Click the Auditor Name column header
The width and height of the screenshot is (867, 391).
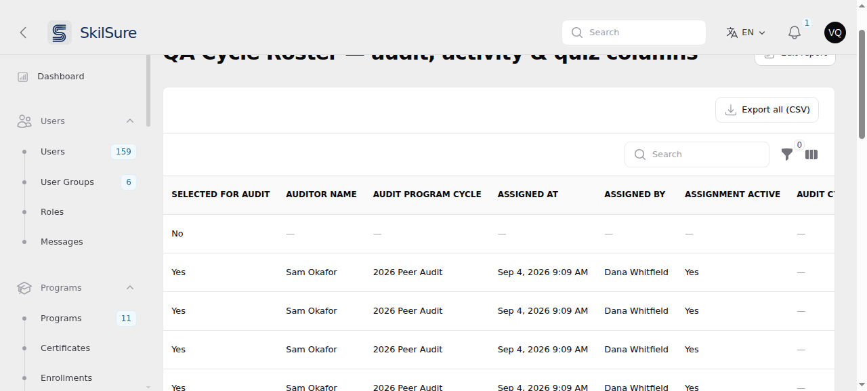321,194
